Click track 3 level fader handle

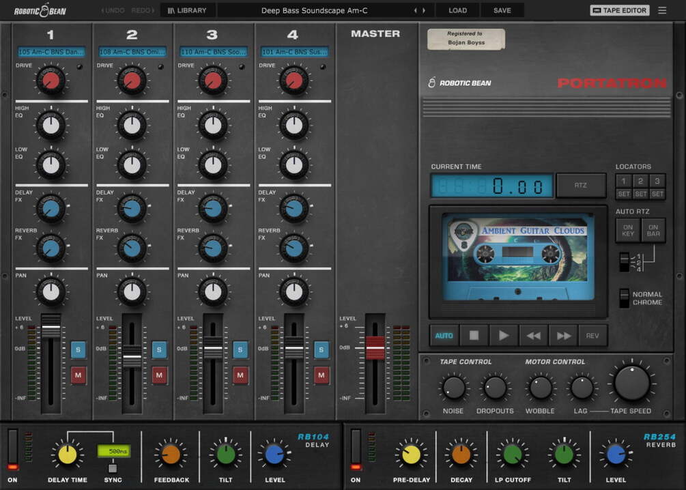(x=213, y=348)
